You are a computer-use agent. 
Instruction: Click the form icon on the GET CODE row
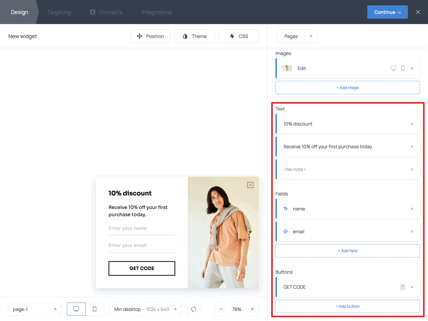pyautogui.click(x=403, y=287)
